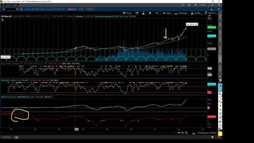Click the Hi: 4711.75 price bubble
This screenshot has height=143, width=254.
coord(192,24)
